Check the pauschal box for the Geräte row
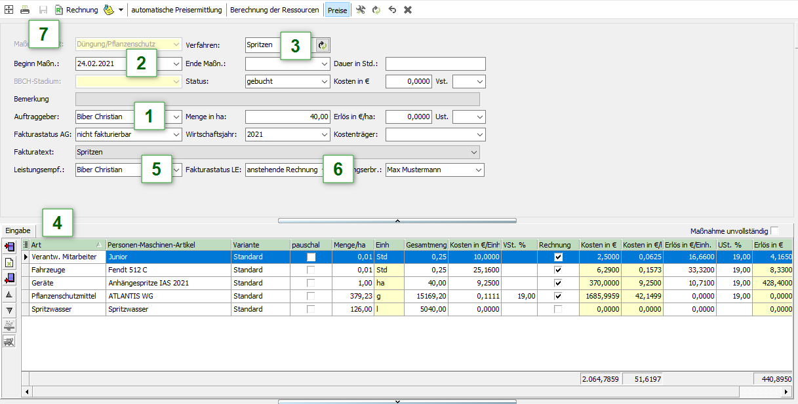 [x=311, y=283]
